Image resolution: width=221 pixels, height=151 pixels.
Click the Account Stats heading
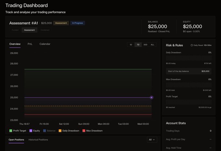(x=176, y=123)
